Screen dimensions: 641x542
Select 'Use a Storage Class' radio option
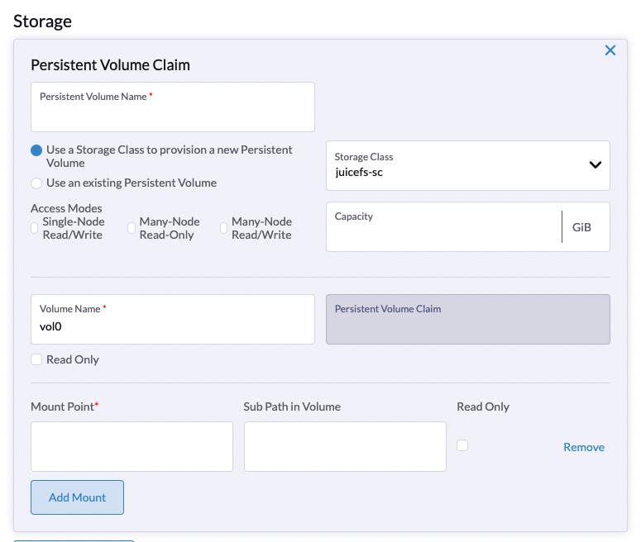pyautogui.click(x=36, y=150)
